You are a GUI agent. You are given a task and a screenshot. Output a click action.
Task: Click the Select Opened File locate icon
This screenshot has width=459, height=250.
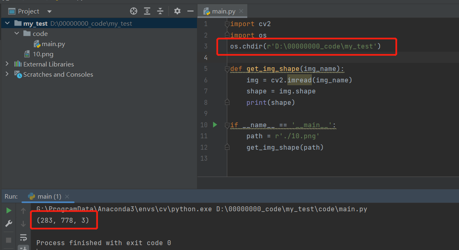click(x=134, y=11)
